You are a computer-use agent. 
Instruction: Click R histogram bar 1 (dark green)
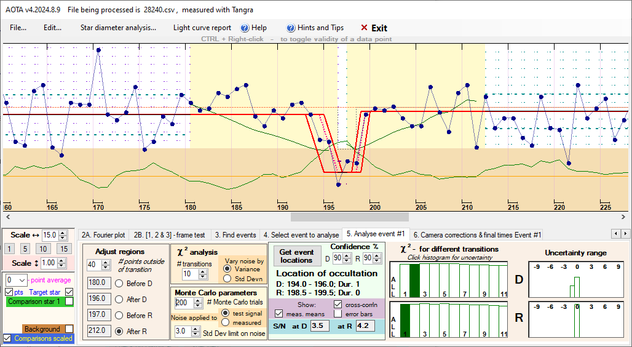pos(405,321)
